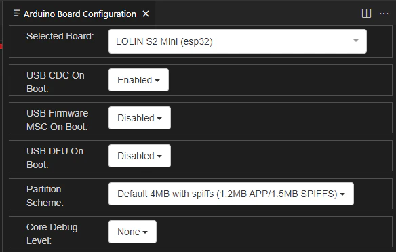Open the LOLIN S2 Mini board combo box

(x=237, y=41)
